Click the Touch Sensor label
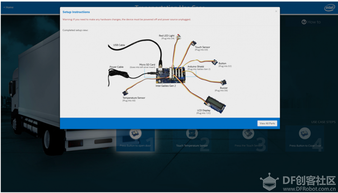The image size is (338, 193). (203, 47)
